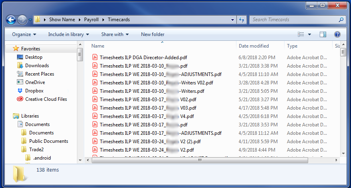
Task: Open the Change your view icon
Action: (x=301, y=34)
